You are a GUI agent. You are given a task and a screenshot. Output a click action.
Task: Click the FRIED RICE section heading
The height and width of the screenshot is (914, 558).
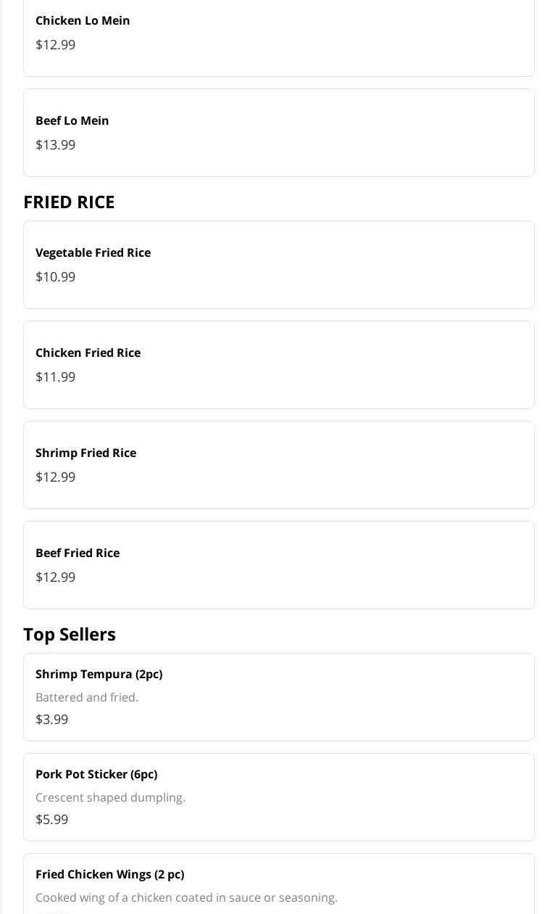(x=69, y=202)
